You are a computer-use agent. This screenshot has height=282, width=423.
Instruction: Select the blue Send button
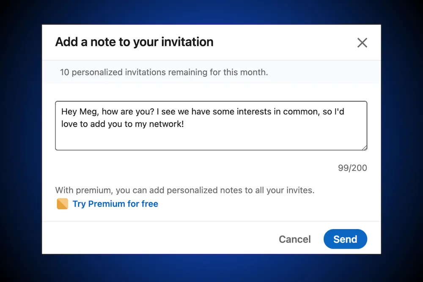tap(345, 239)
